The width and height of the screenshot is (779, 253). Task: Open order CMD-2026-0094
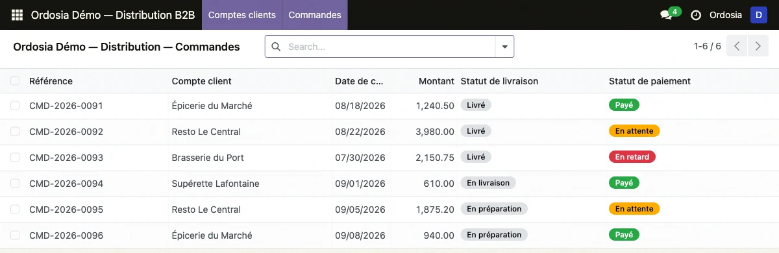(66, 184)
